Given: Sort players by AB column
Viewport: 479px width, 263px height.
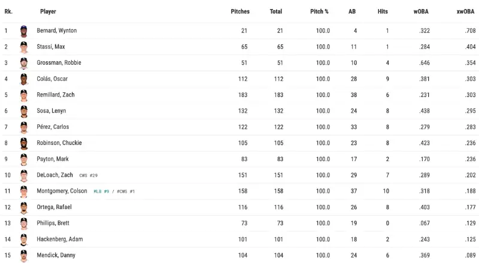Looking at the screenshot, I should [352, 11].
